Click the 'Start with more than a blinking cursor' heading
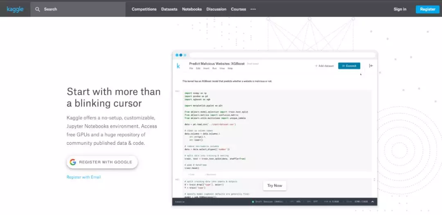The height and width of the screenshot is (215, 442). coord(114,98)
